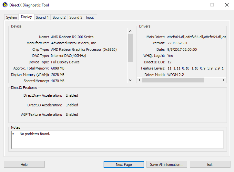Click AGP Texture Acceleration Enabled value
The width and height of the screenshot is (234, 172).
pyautogui.click(x=72, y=114)
